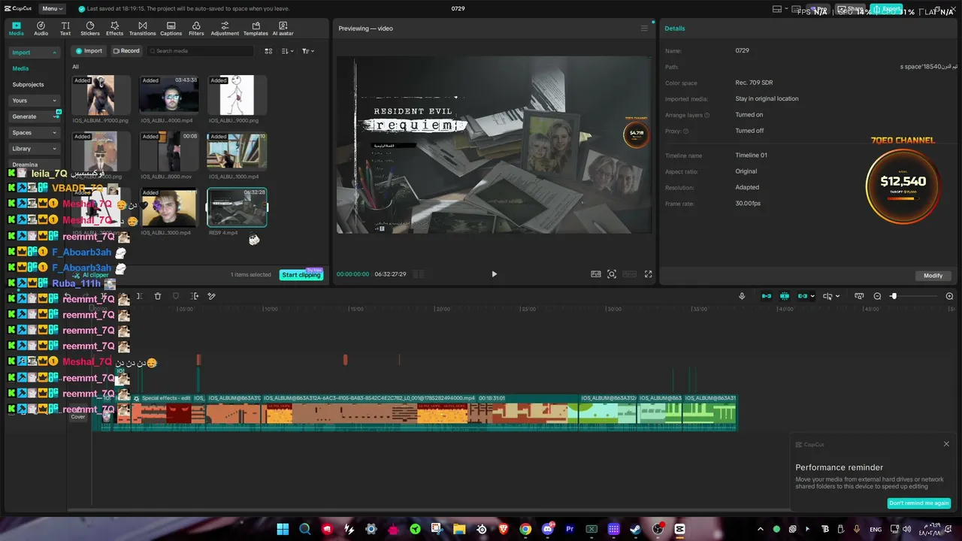Toggle auto snapping in timeline
962x541 pixels.
pos(785,297)
